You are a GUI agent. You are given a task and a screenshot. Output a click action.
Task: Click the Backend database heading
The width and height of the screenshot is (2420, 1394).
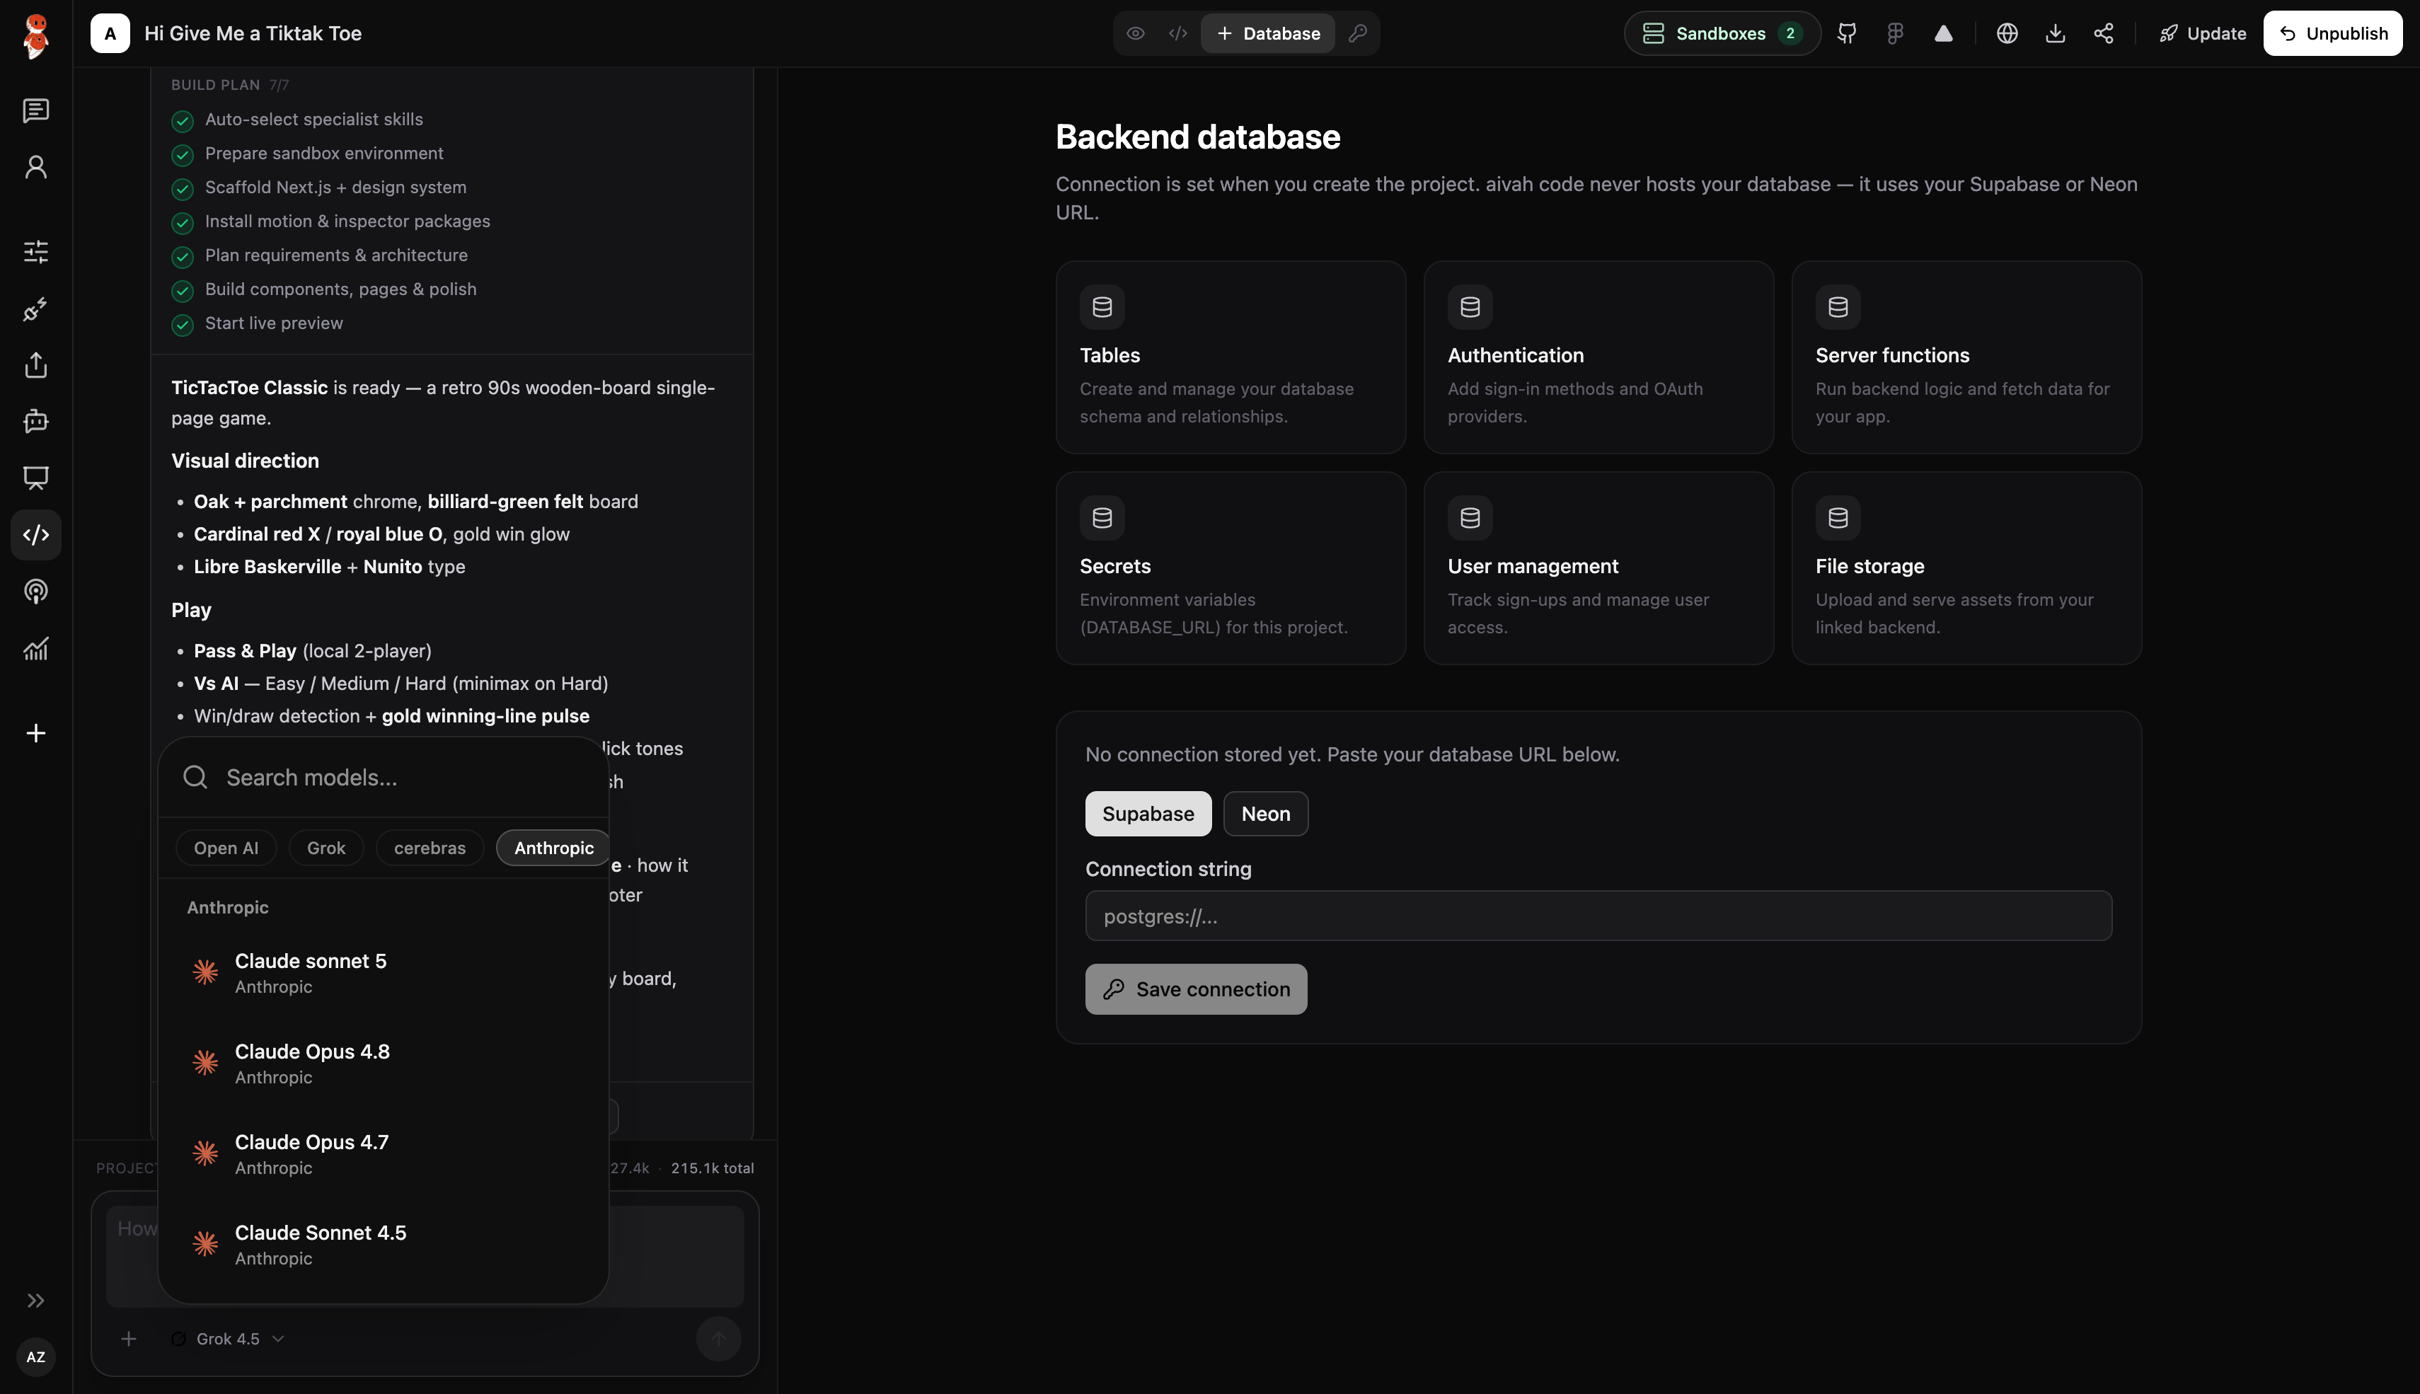1197,137
